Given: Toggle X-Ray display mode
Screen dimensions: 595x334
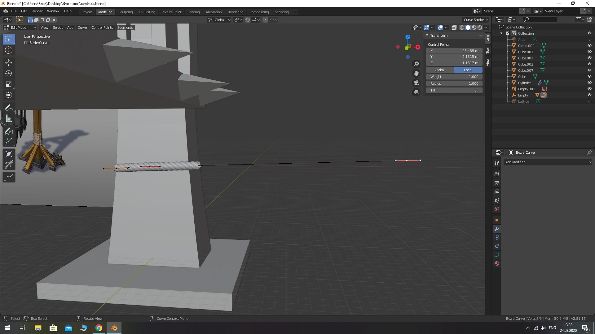Looking at the screenshot, I should (454, 28).
